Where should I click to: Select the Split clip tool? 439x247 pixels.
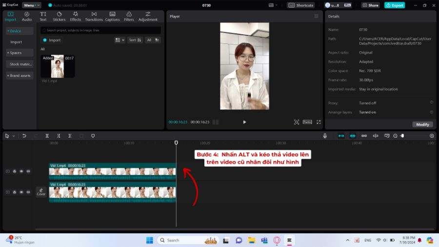tap(47, 136)
